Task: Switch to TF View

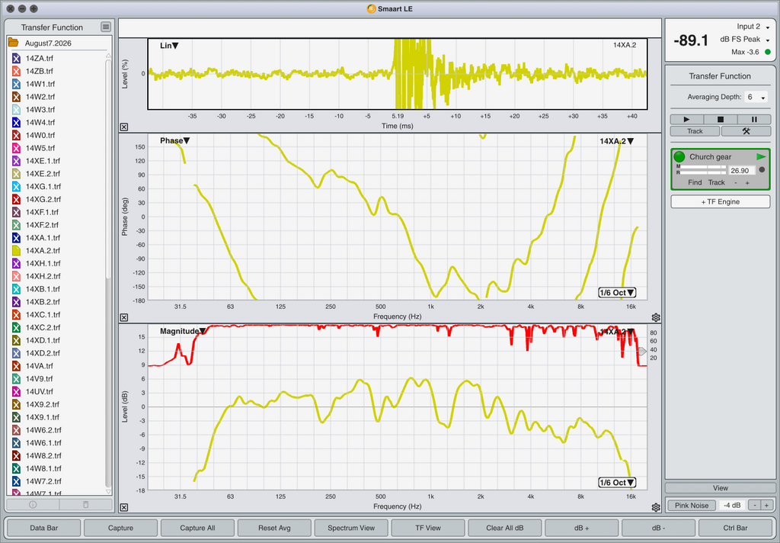Action: point(428,528)
